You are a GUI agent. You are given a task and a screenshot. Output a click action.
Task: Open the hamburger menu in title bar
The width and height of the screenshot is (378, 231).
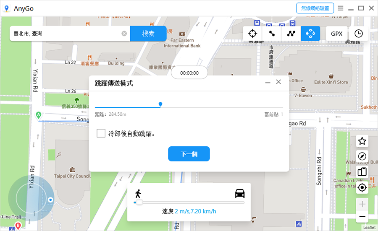pyautogui.click(x=341, y=8)
